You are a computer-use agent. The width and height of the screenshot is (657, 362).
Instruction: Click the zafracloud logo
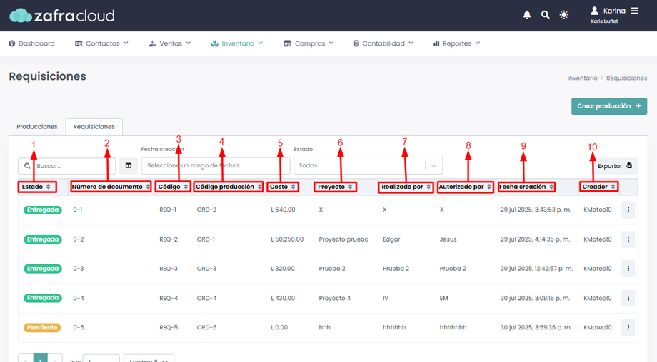point(61,15)
